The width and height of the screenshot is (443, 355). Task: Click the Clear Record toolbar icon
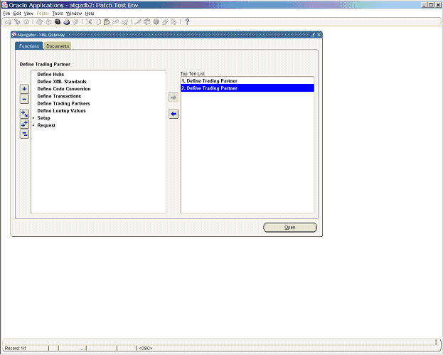click(116, 22)
